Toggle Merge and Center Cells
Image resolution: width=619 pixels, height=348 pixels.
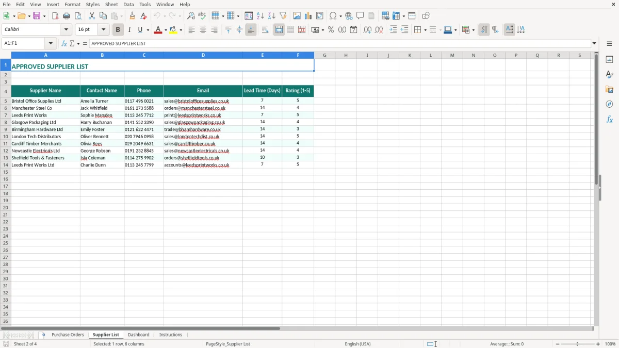(279, 30)
